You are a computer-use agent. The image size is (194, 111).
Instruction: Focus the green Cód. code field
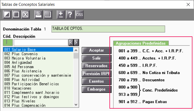pyautogui.click(x=8, y=42)
